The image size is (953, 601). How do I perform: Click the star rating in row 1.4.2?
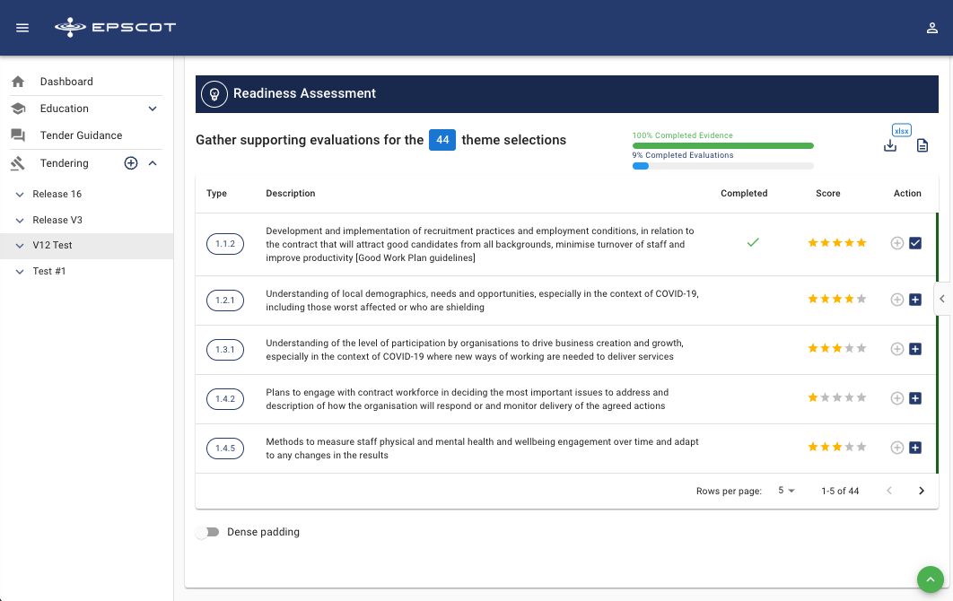837,397
